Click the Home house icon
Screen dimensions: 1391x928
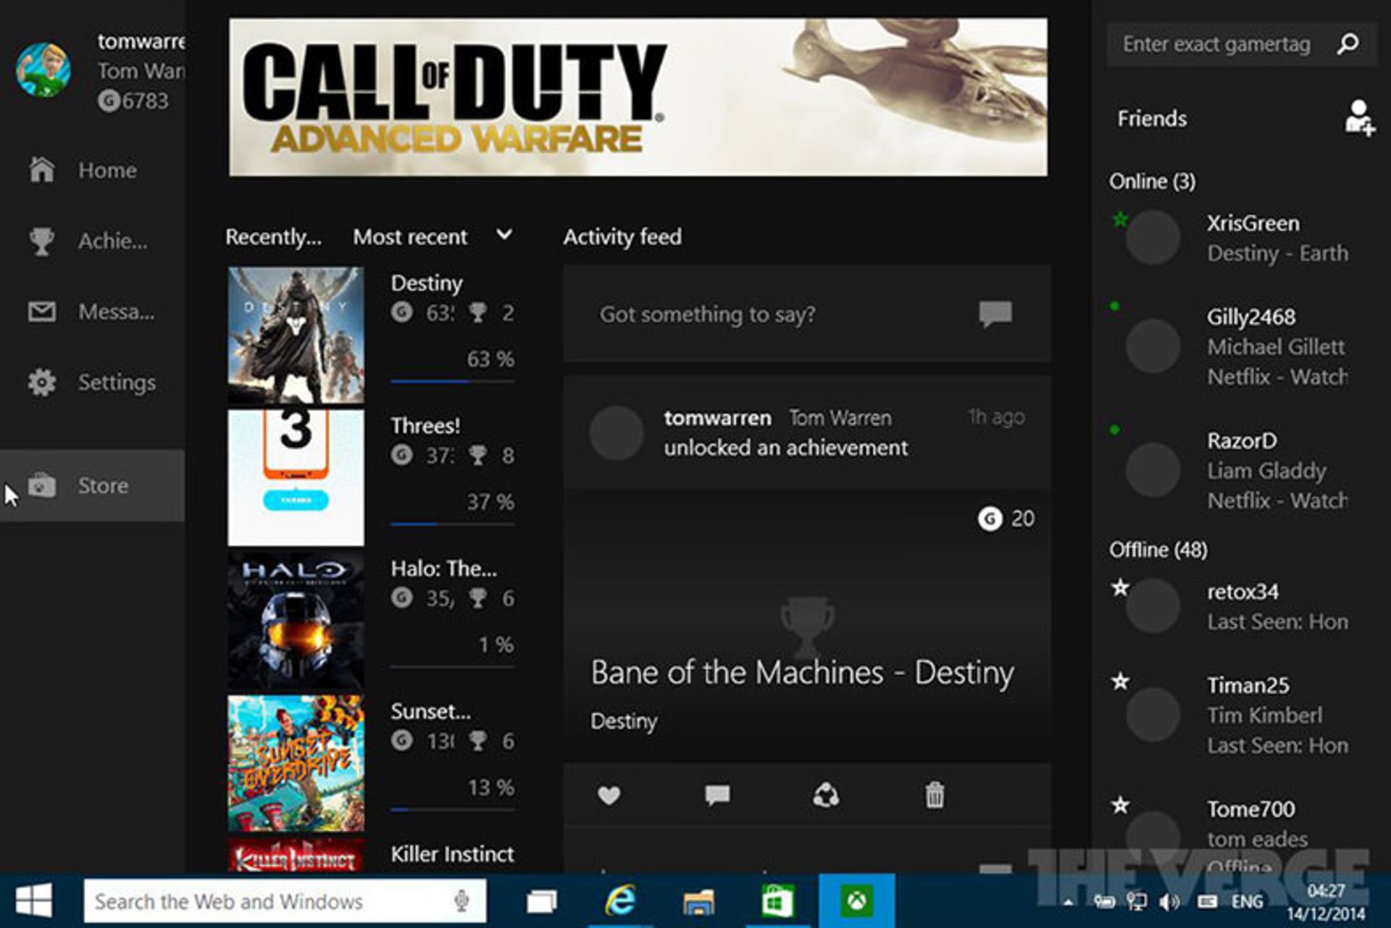pos(42,170)
